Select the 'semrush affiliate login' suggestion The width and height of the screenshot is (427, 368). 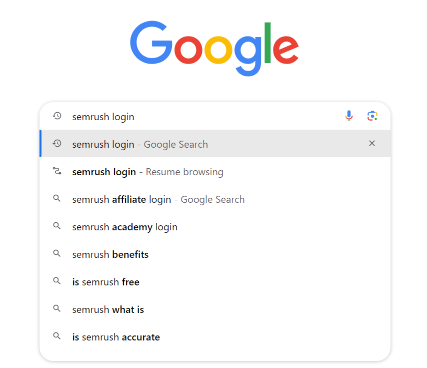(x=158, y=199)
